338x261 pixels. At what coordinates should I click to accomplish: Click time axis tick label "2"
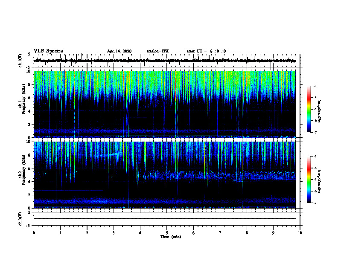point(87,233)
